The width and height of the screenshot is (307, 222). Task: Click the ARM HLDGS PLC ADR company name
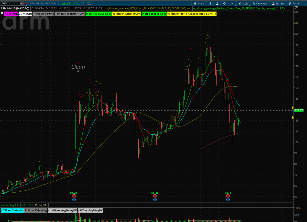[x=43, y=3]
